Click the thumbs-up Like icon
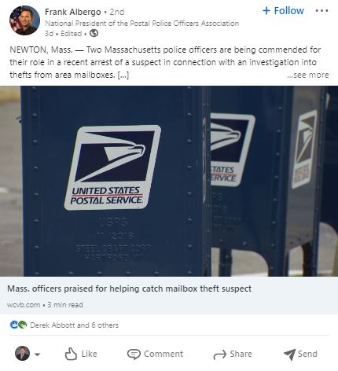Viewport: 338px width, 371px height. (x=71, y=354)
